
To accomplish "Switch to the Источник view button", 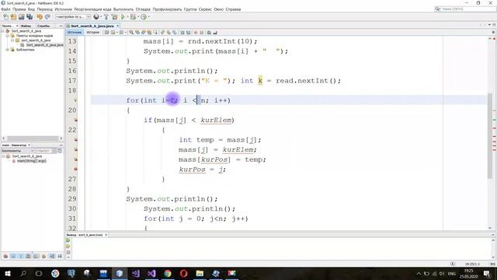I will click(75, 33).
